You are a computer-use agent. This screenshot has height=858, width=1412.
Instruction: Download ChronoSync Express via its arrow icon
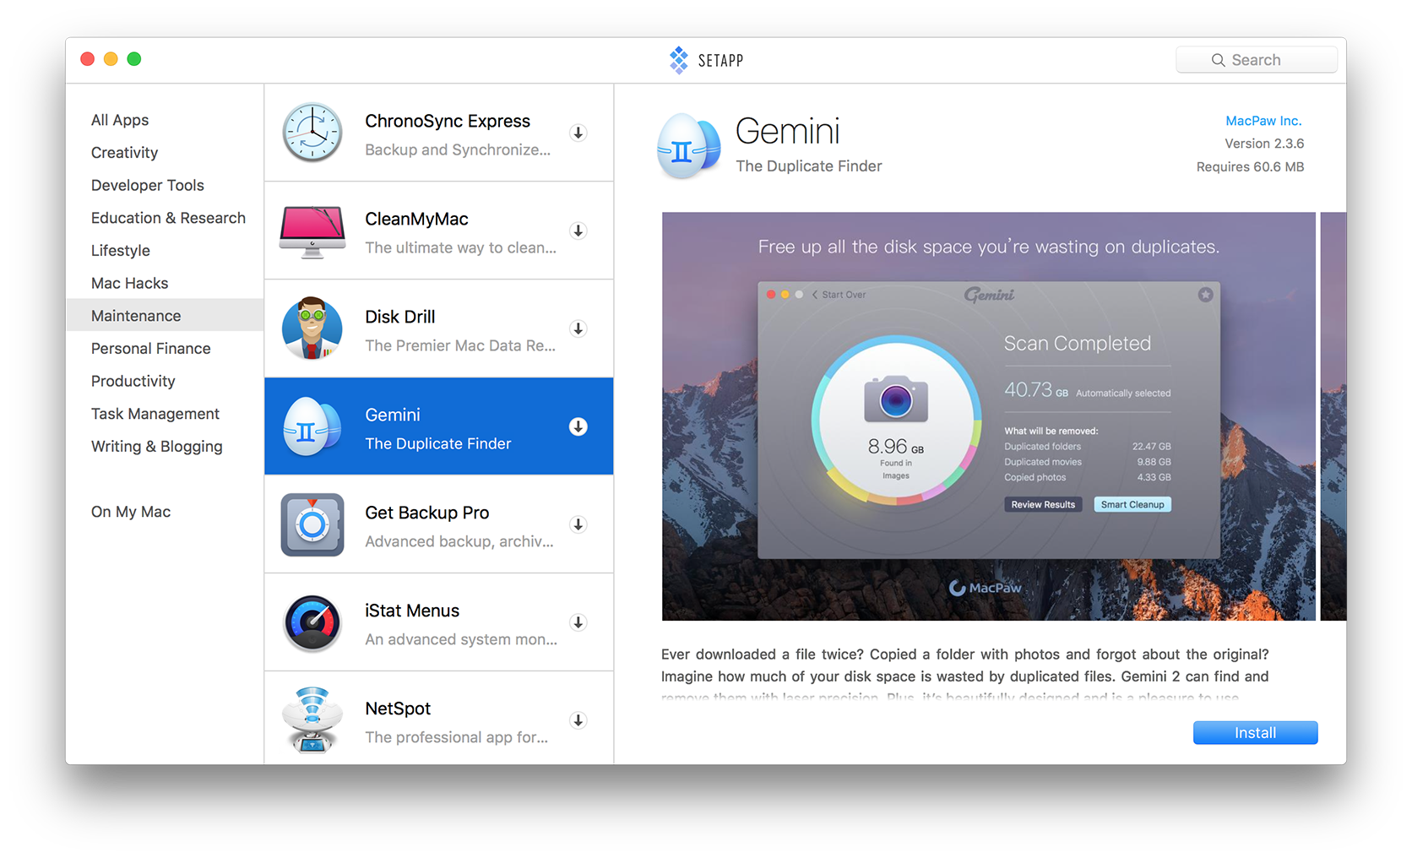coord(578,133)
